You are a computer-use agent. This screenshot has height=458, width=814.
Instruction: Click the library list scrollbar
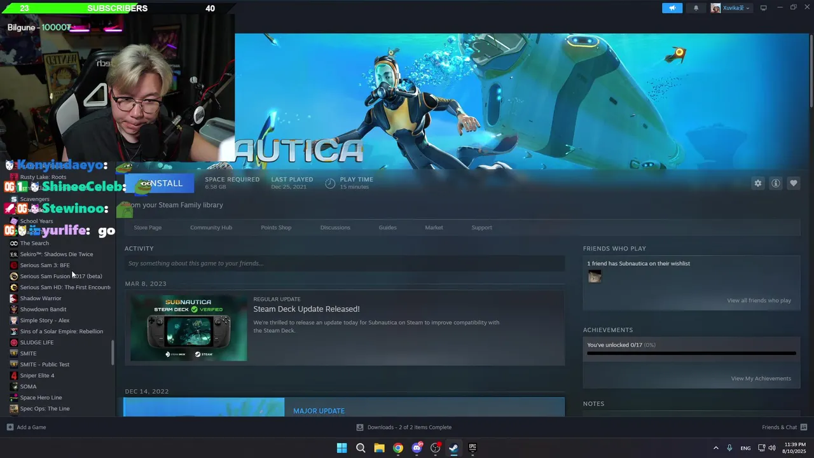pyautogui.click(x=113, y=352)
